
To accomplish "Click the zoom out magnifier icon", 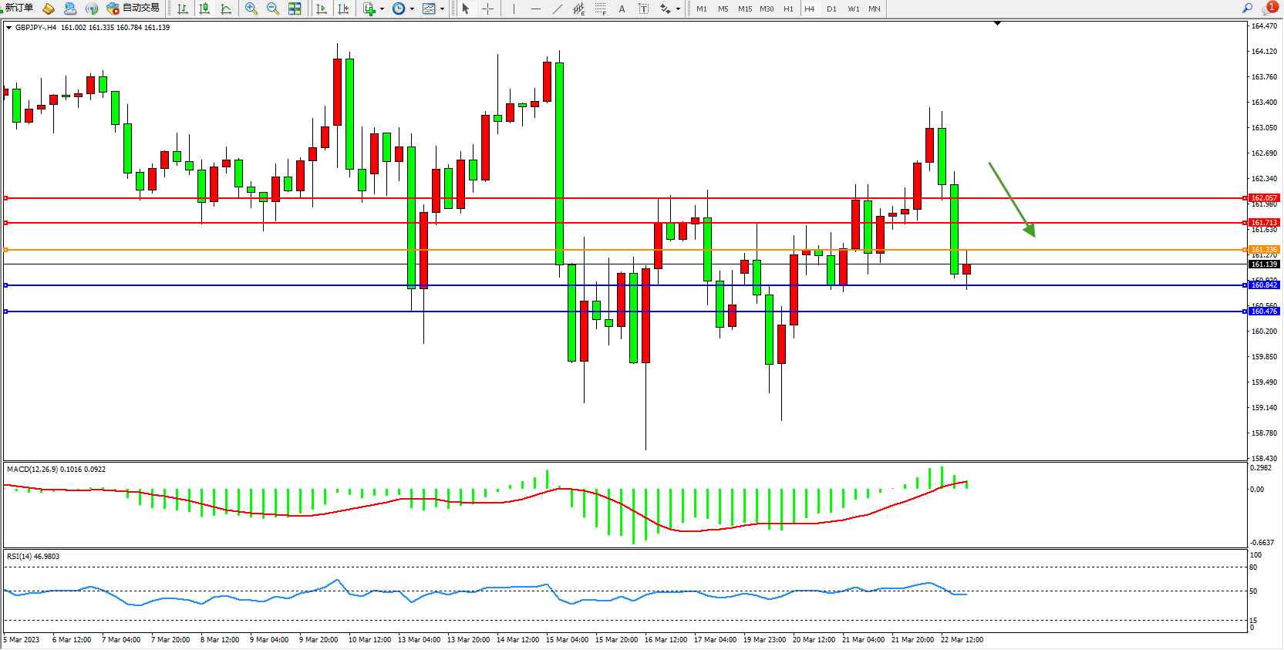I will (x=272, y=8).
